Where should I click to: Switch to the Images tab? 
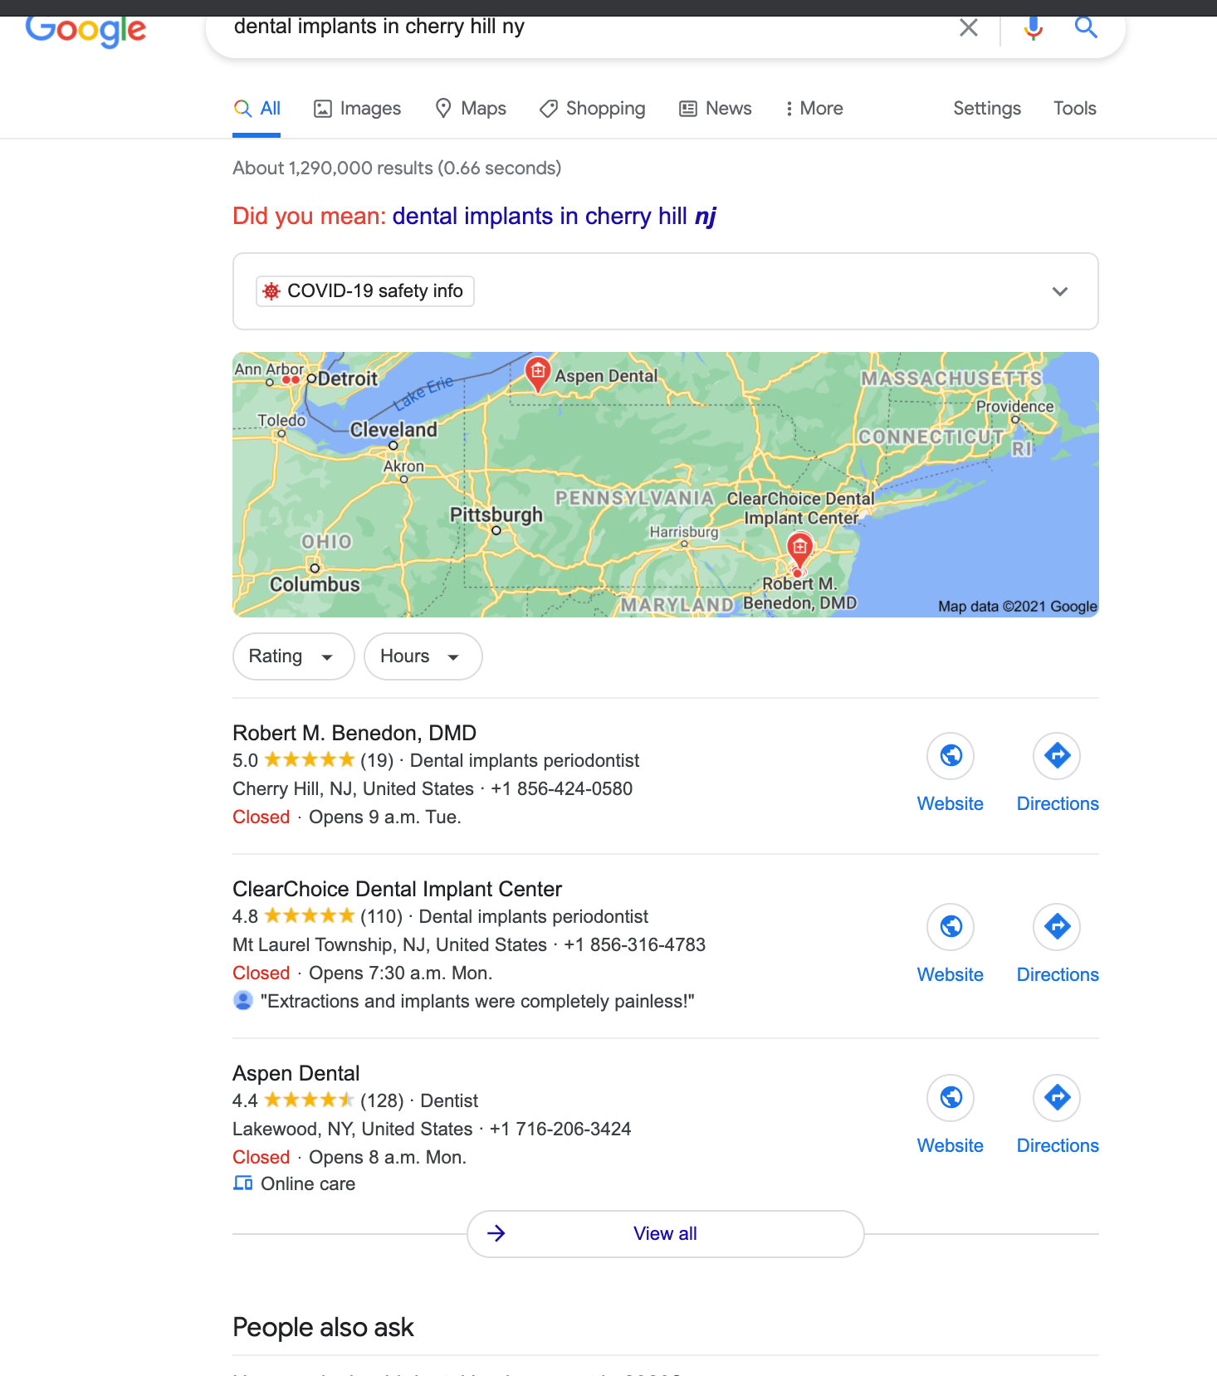(x=357, y=109)
